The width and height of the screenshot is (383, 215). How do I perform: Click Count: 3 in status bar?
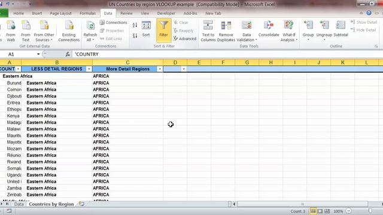(x=298, y=211)
